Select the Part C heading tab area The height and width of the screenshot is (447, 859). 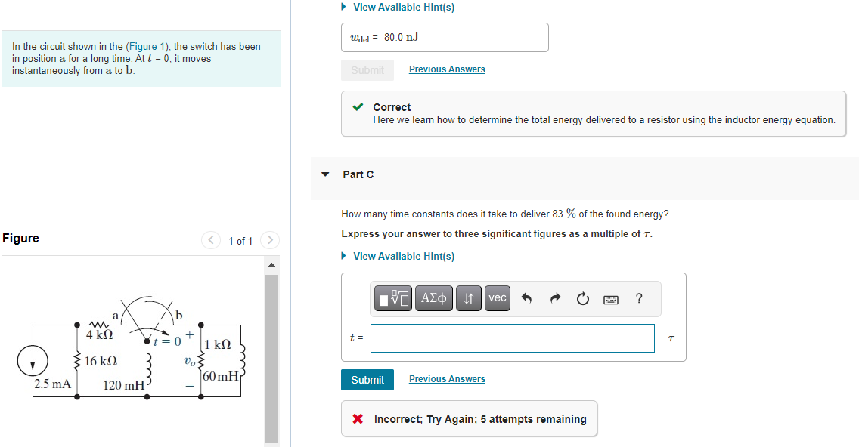coord(358,174)
